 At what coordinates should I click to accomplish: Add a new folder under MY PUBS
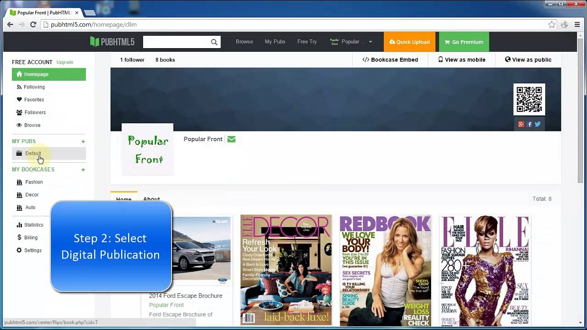(83, 142)
